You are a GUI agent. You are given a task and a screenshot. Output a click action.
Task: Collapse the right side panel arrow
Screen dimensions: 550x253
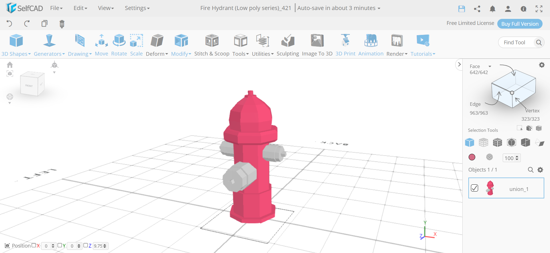tap(459, 64)
